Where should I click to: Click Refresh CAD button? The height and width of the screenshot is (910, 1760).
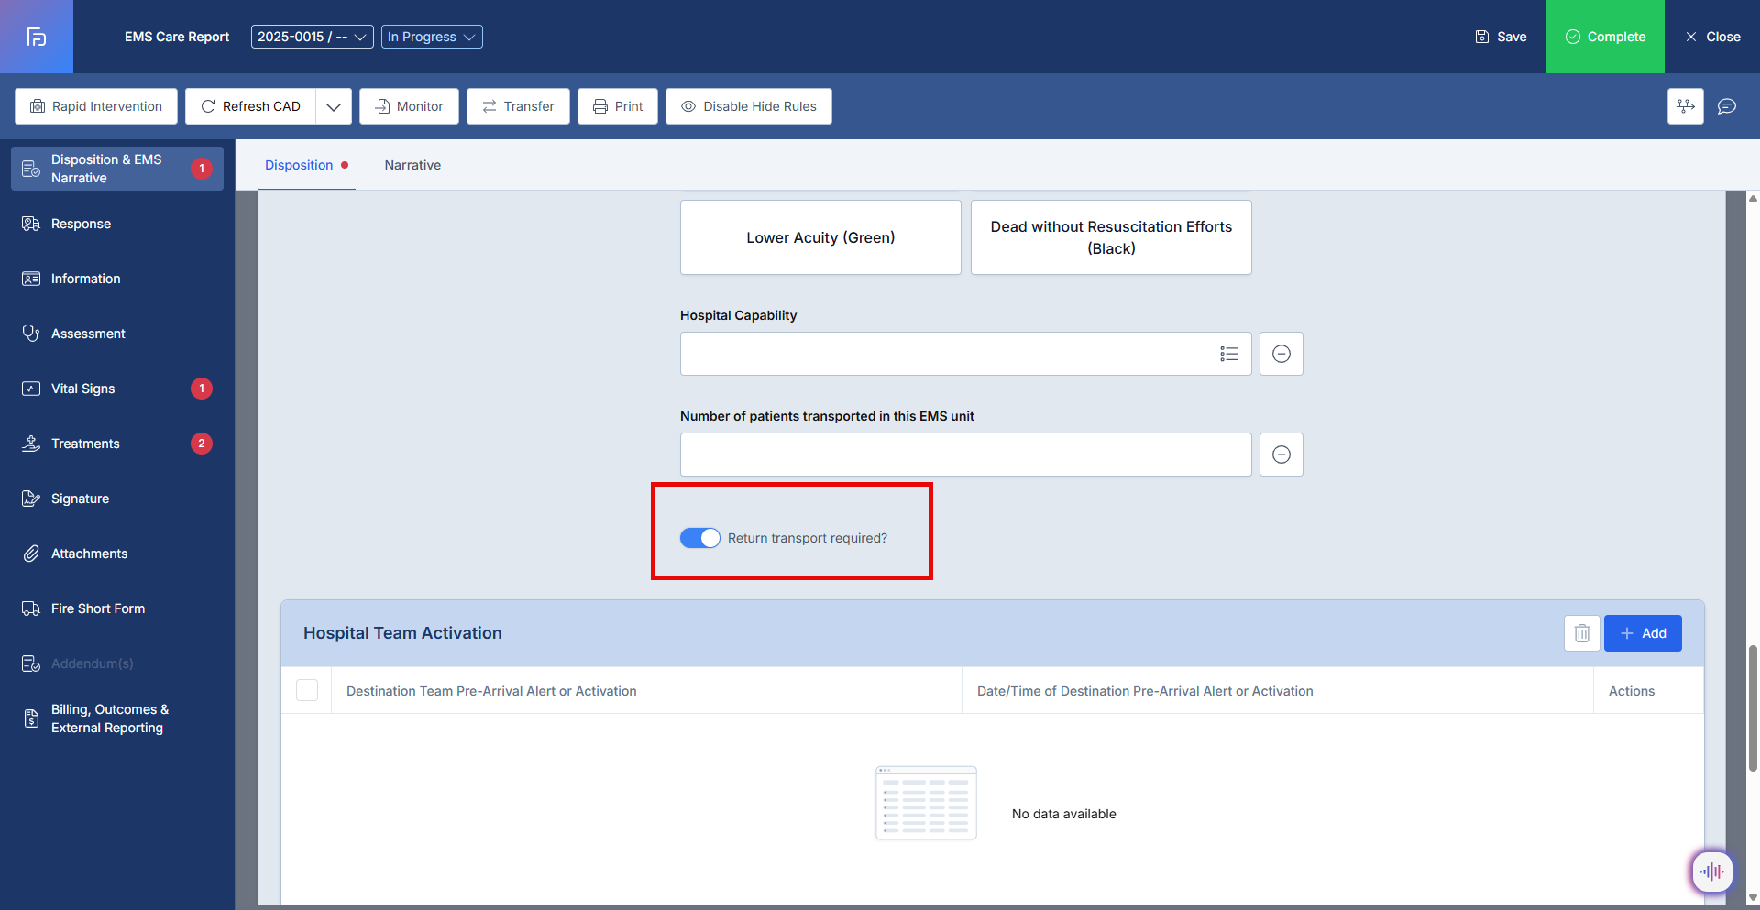(x=250, y=106)
